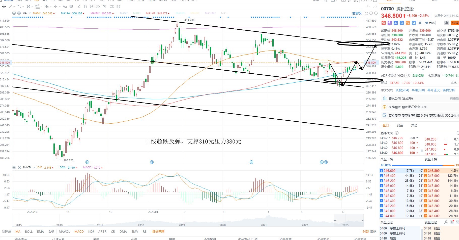The width and height of the screenshot is (459, 240).
Task: Click the 筹码 chip distribution button
Action: [x=374, y=232]
